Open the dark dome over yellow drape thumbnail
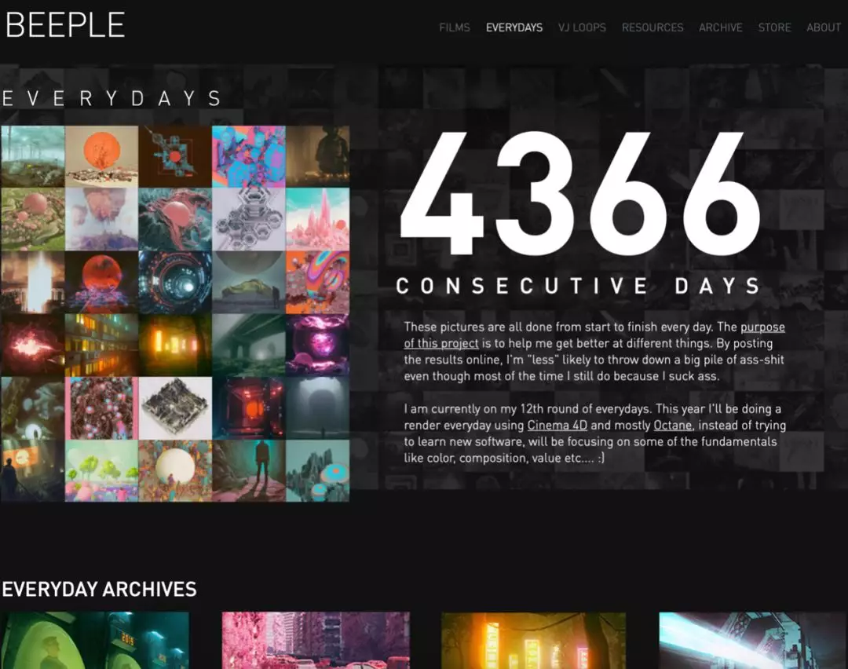This screenshot has width=848, height=669. [x=249, y=283]
